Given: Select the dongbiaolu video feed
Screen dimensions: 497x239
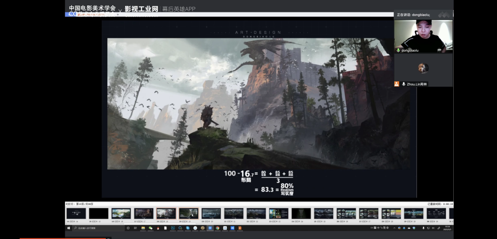Looking at the screenshot, I should [x=423, y=36].
